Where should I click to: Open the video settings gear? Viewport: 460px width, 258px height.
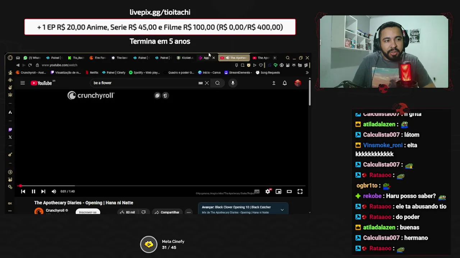(x=268, y=192)
